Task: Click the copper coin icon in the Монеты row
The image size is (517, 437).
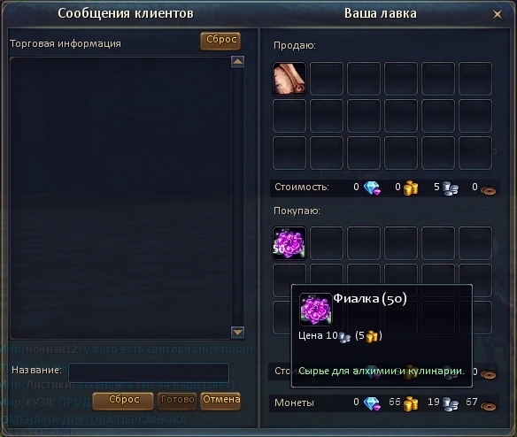Action: point(488,406)
